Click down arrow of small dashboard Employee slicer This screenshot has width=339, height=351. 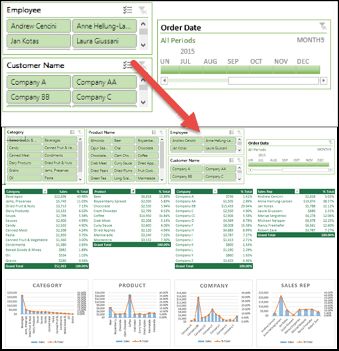point(239,150)
